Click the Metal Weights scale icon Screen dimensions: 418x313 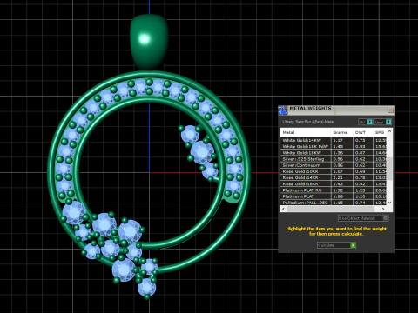pyautogui.click(x=282, y=110)
